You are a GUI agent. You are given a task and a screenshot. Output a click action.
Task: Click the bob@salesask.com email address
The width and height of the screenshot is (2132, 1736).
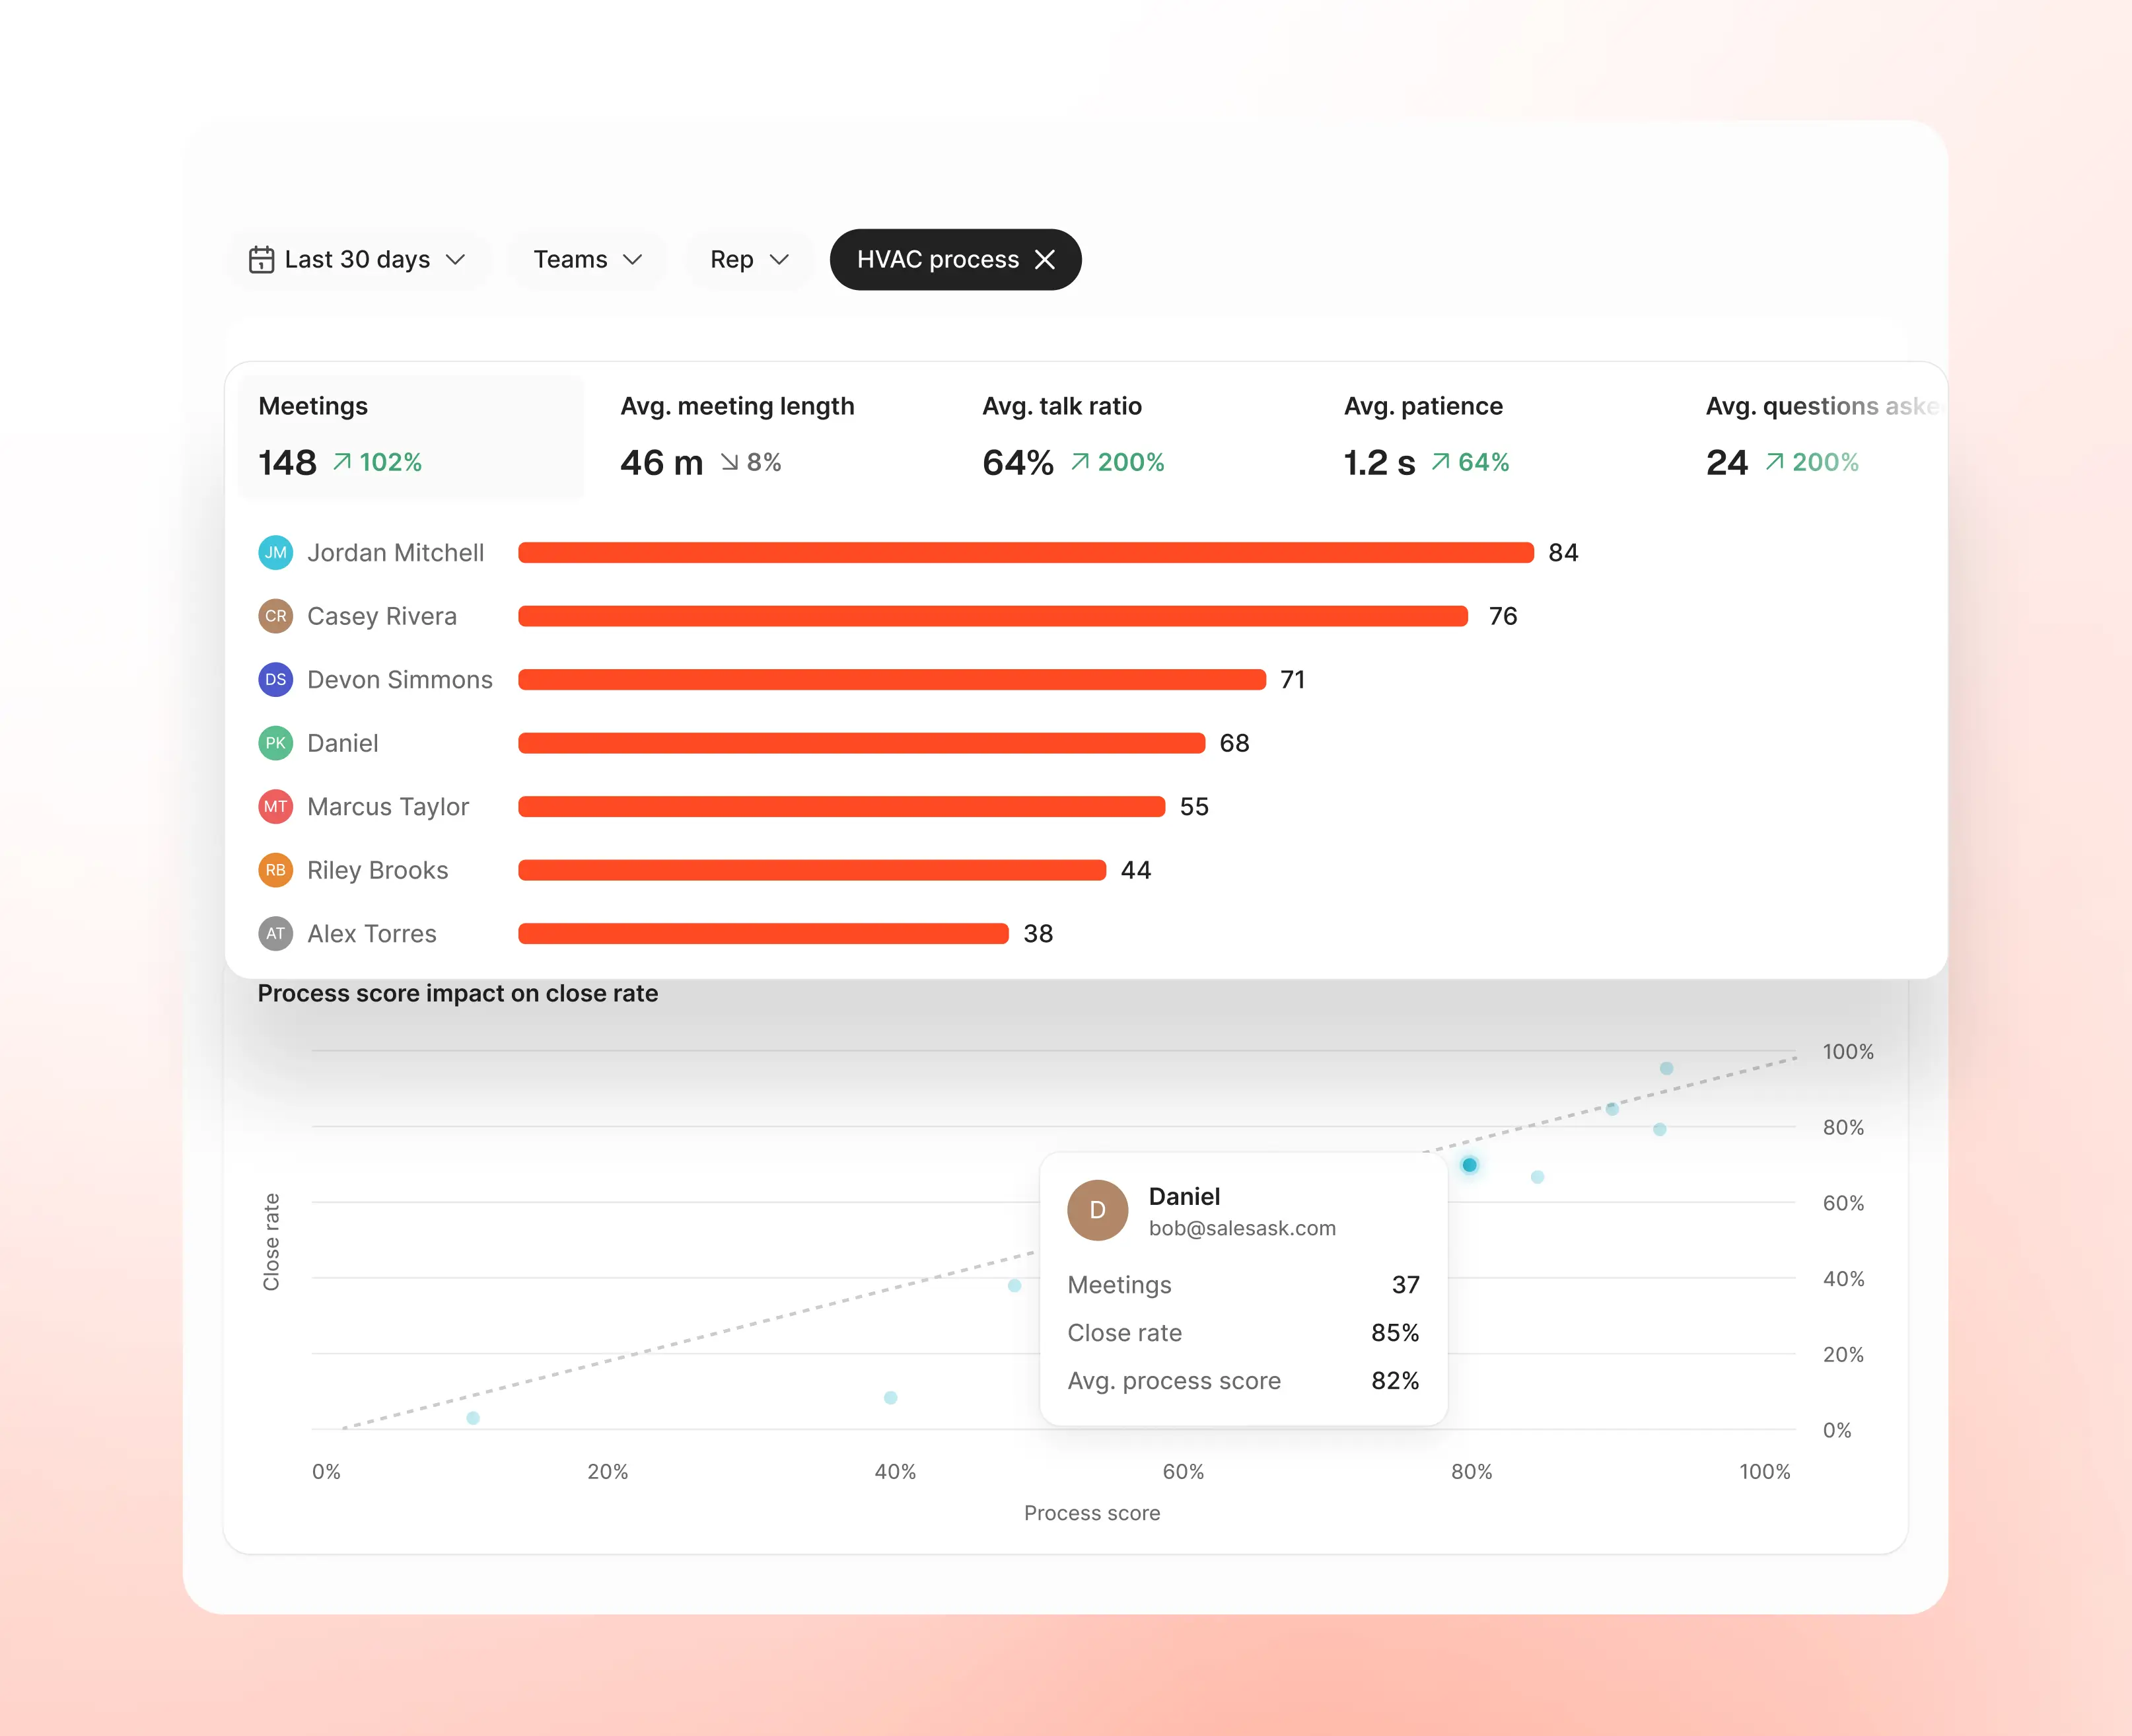click(x=1242, y=1228)
